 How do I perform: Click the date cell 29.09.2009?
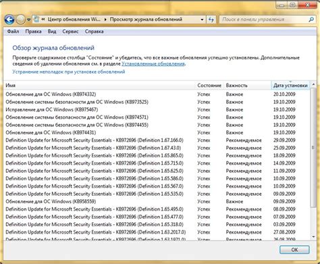(x=284, y=140)
